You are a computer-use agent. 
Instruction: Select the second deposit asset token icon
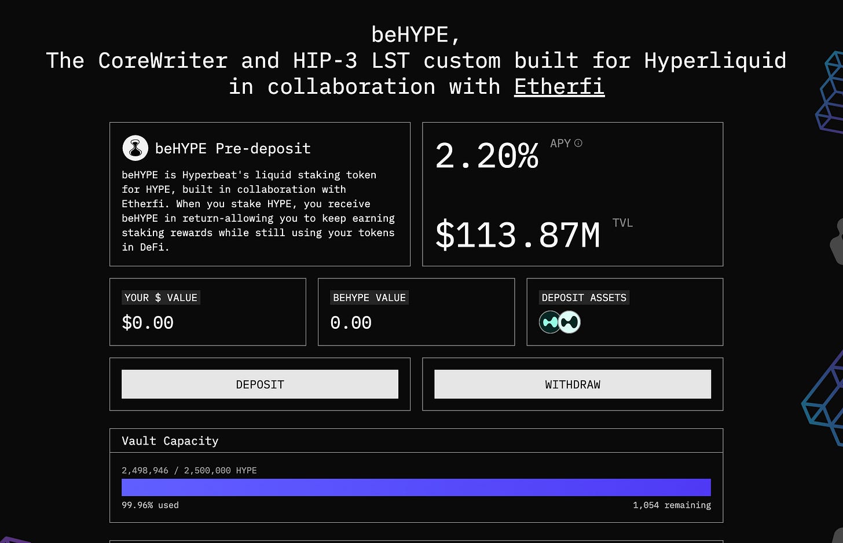[x=570, y=322]
